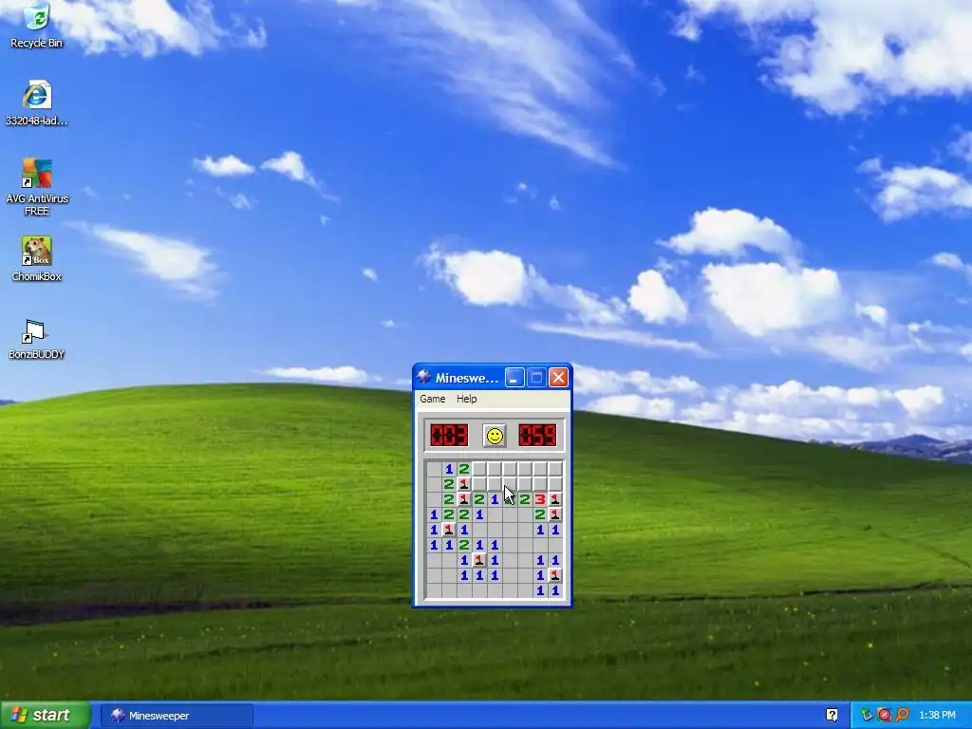This screenshot has height=729, width=972.
Task: Select the ChomikBox desktop shortcut
Action: pos(37,259)
